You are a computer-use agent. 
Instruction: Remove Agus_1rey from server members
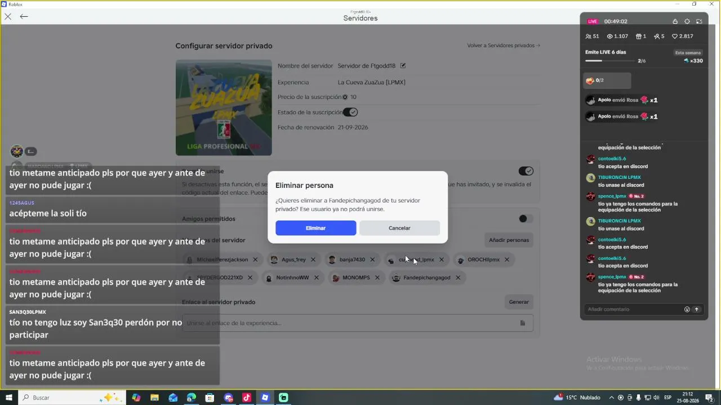313,260
